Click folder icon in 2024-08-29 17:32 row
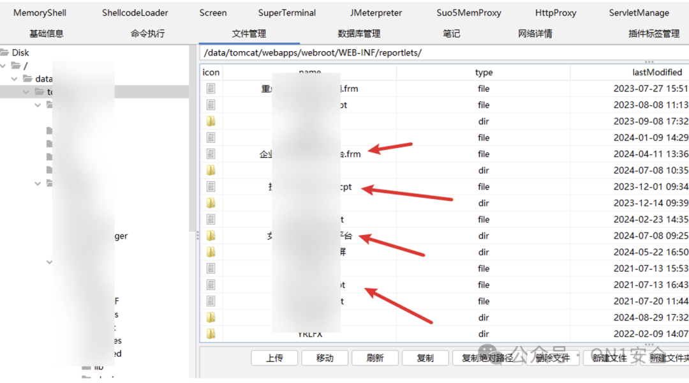This screenshot has width=689, height=383. [x=211, y=317]
